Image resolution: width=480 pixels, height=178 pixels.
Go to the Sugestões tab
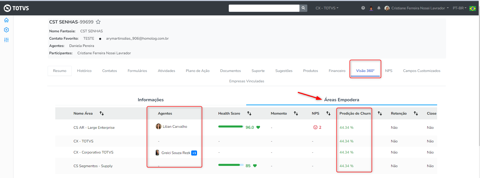pyautogui.click(x=284, y=71)
